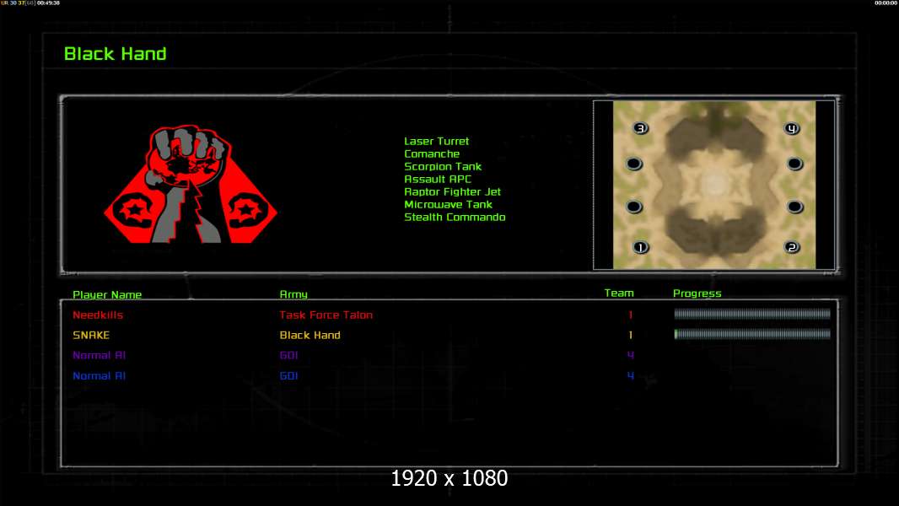Click the Task Force Talon army entry
The width and height of the screenshot is (899, 506).
pos(326,315)
